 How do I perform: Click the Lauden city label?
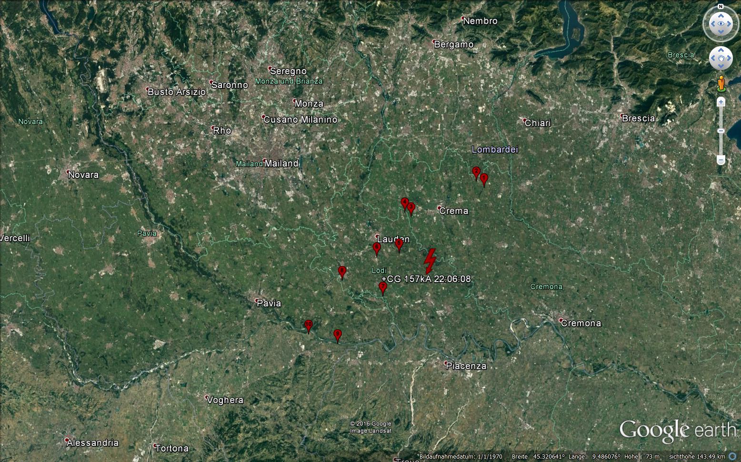393,239
